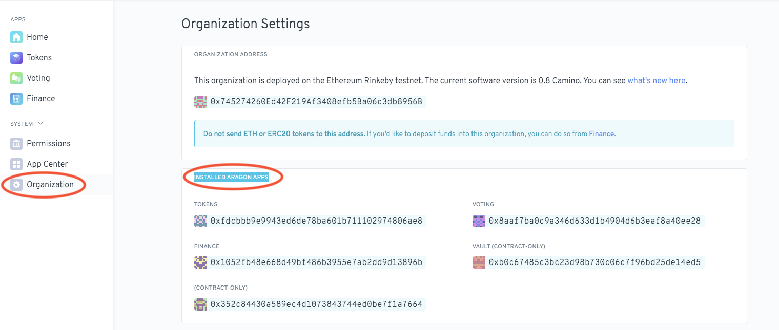Click the Finance calculator icon

tap(16, 99)
